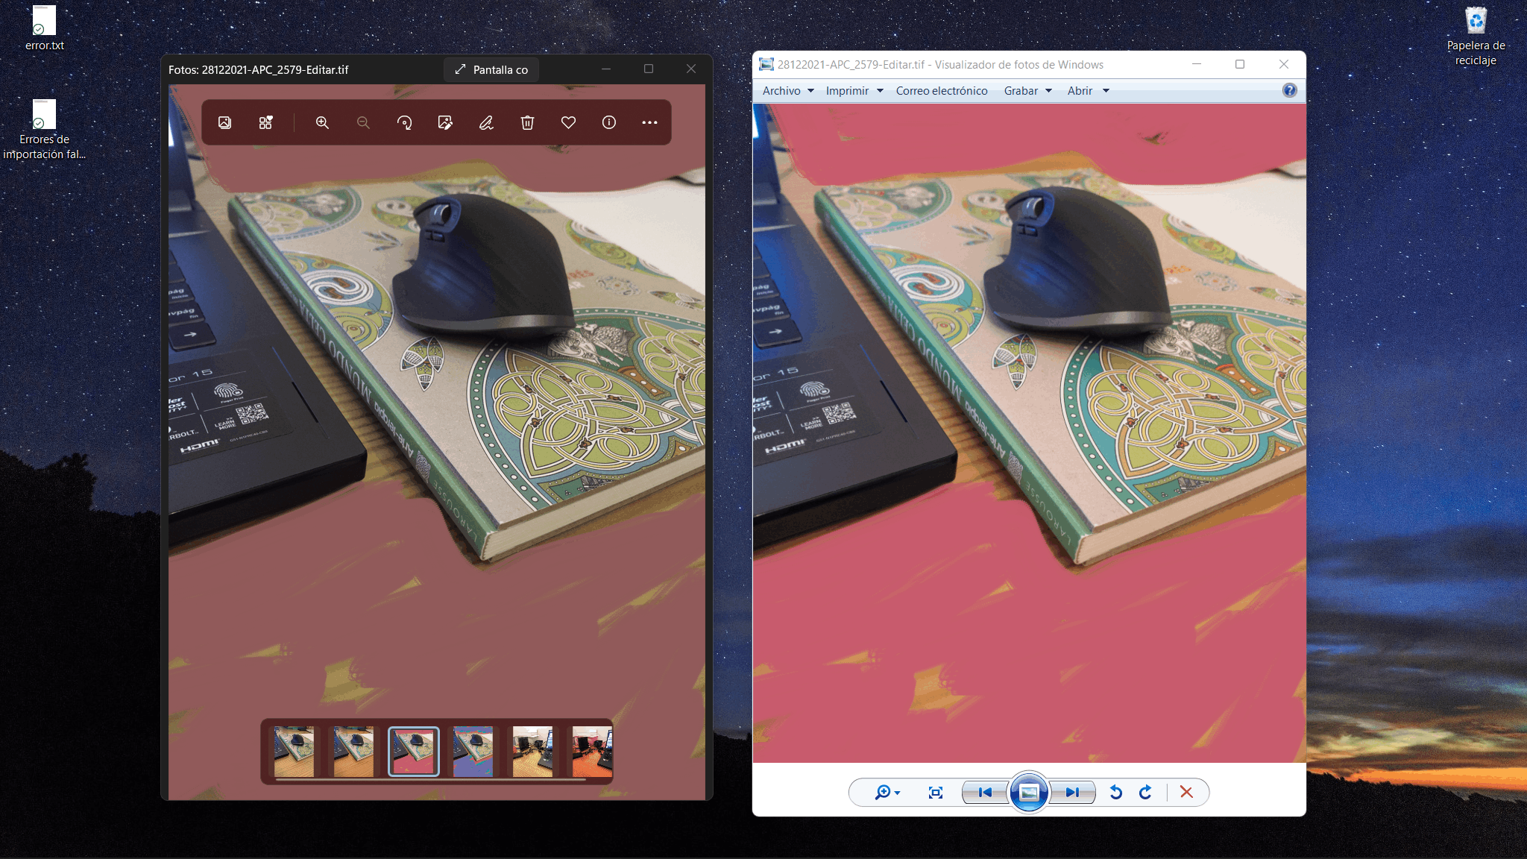1527x859 pixels.
Task: Open the three-dots more options menu
Action: point(649,122)
